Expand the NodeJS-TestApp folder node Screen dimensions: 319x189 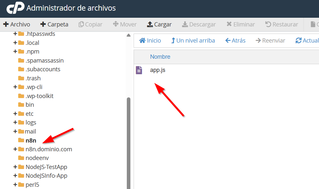[15, 167]
